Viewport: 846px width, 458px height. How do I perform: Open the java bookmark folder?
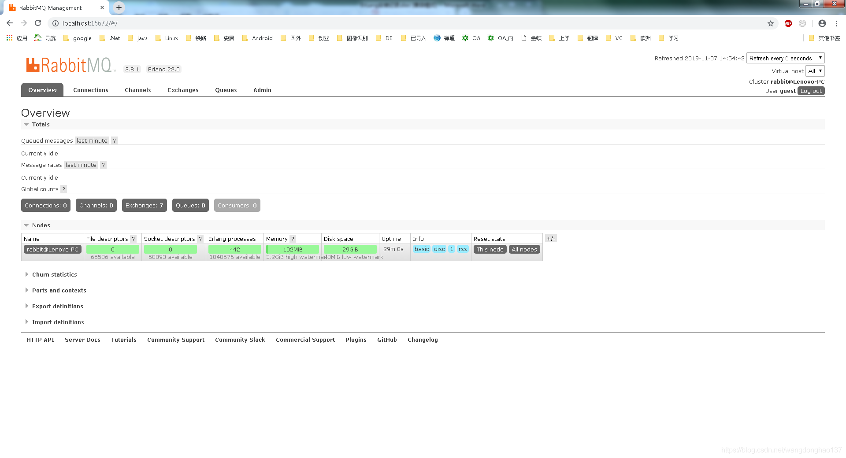(x=137, y=38)
